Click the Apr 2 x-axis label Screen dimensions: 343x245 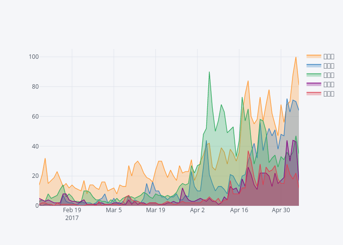click(x=197, y=210)
